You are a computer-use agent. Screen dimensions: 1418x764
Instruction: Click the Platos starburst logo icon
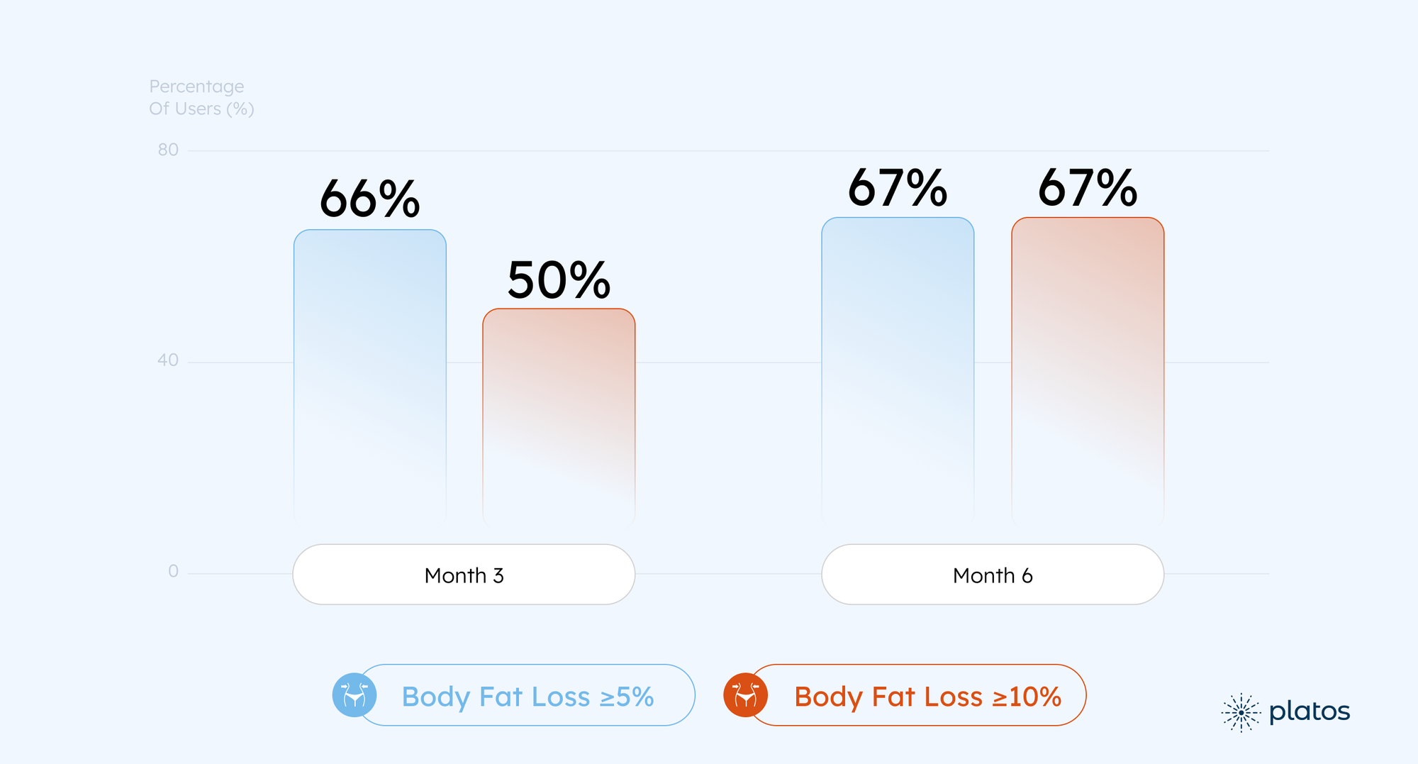point(1241,712)
